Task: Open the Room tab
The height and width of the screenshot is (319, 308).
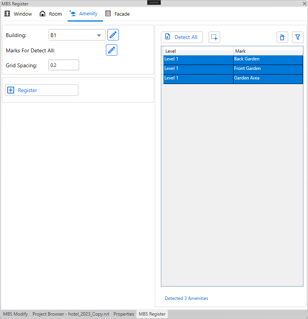Action: click(x=51, y=14)
